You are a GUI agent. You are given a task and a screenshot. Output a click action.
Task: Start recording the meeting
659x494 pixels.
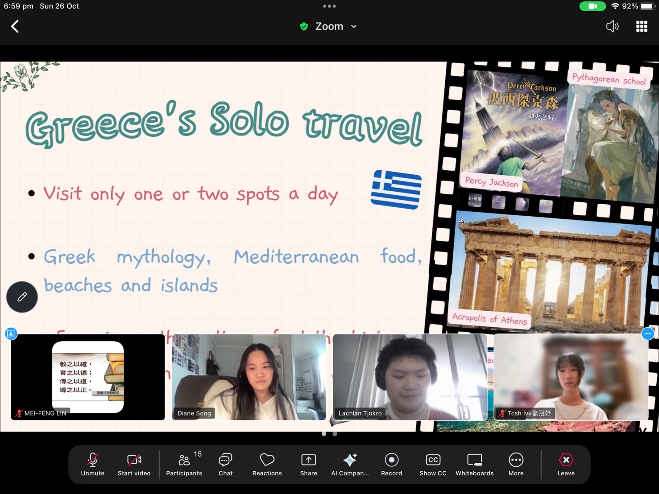point(391,464)
